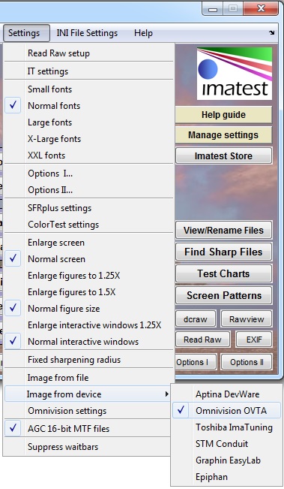Close the Imatest window

coord(261,8)
